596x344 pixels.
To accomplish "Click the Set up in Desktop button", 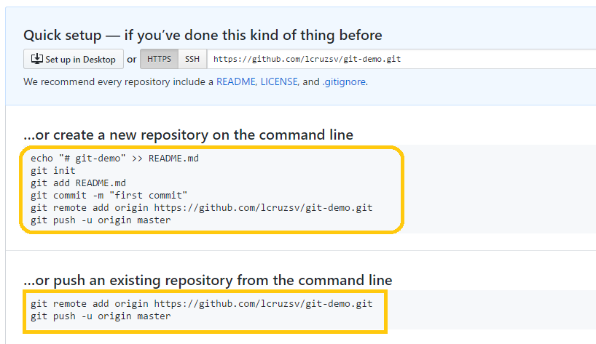I will (74, 59).
